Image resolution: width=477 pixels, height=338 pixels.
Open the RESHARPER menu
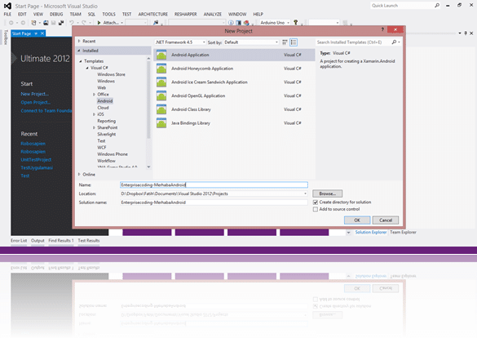[x=186, y=15]
